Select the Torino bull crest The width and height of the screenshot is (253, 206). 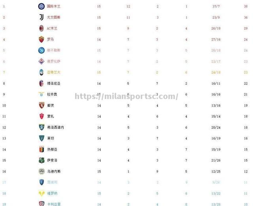[42, 105]
